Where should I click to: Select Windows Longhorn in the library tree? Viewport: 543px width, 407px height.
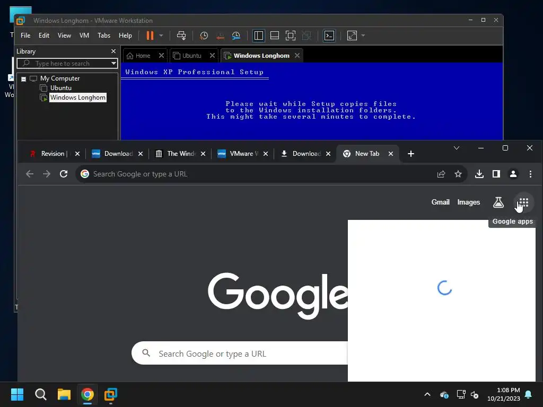(x=78, y=98)
